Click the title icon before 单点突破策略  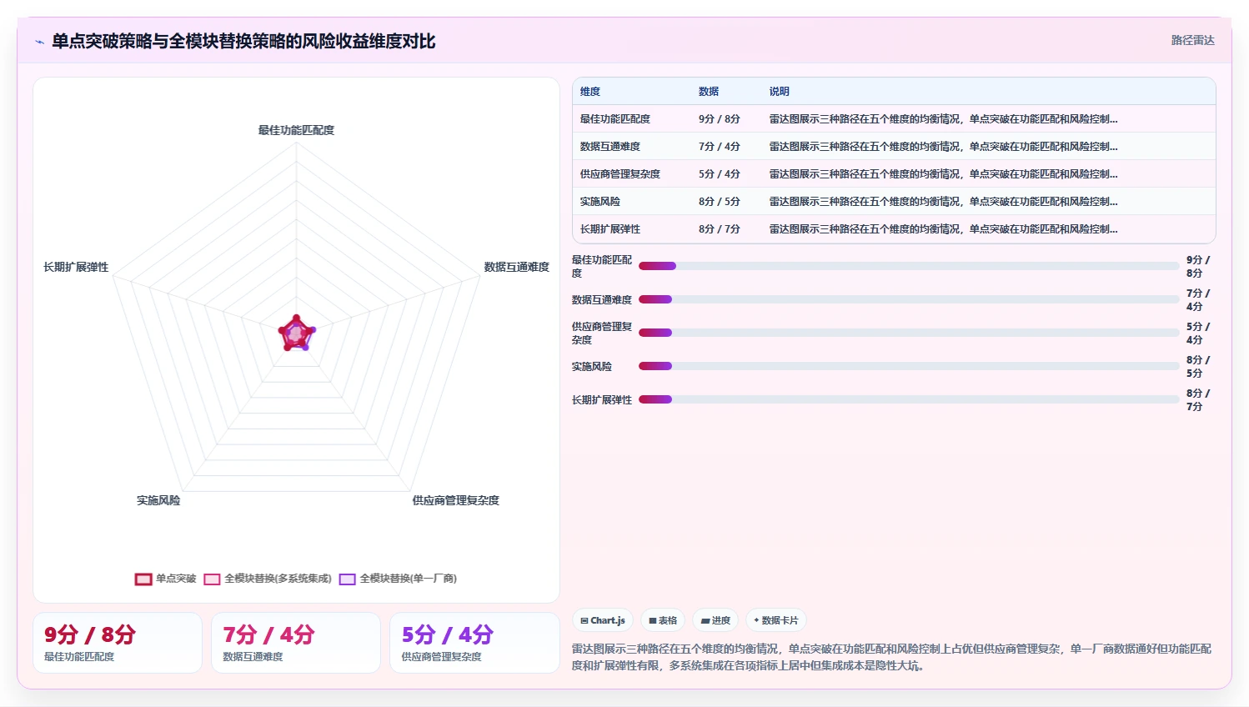click(39, 42)
